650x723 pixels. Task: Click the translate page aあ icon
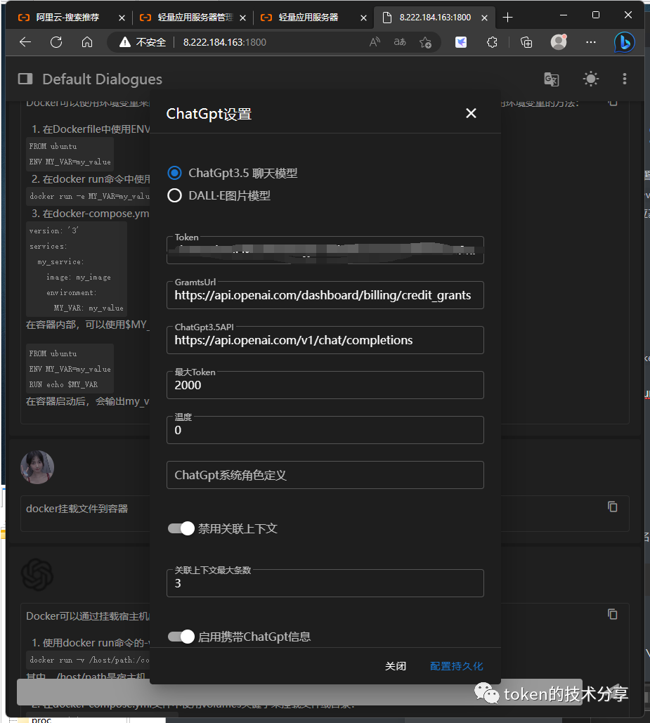point(400,42)
